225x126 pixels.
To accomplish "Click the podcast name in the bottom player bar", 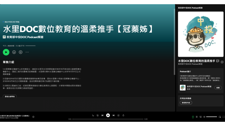I will 9,118.
